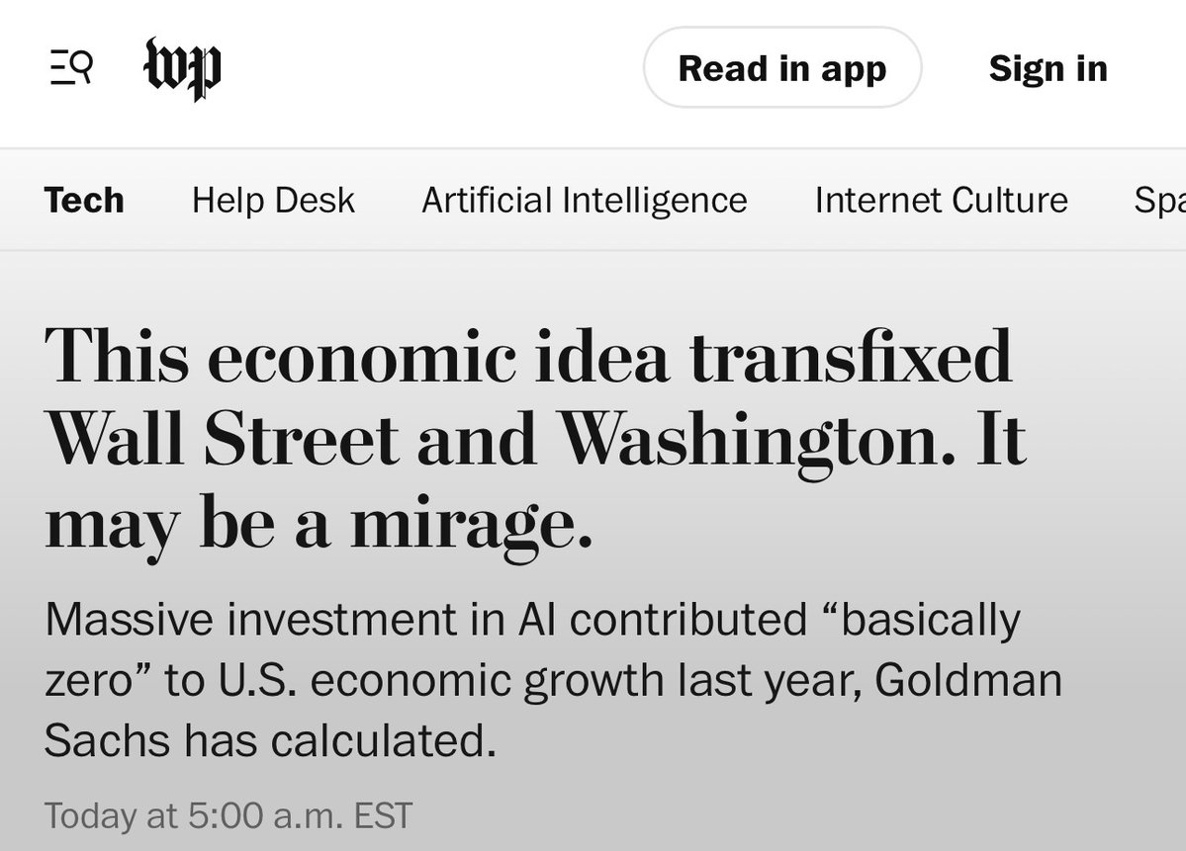Click the article headline about economic idea

(x=534, y=440)
